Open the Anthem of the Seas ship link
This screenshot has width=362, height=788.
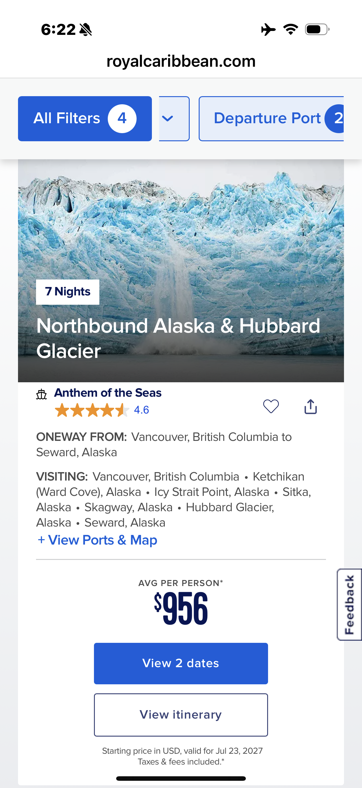click(107, 393)
